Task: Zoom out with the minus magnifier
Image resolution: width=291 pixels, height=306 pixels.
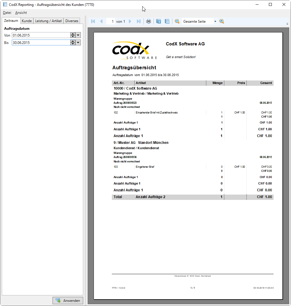Action: (x=177, y=22)
